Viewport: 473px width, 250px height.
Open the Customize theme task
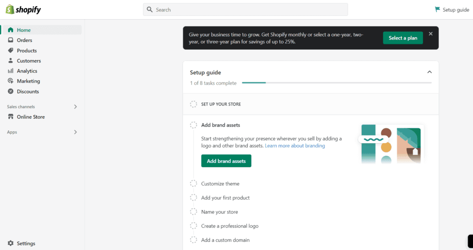[220, 184]
